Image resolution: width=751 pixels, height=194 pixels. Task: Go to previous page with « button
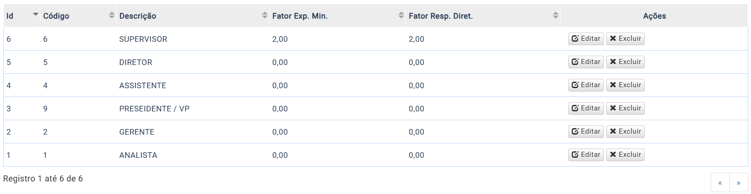[x=720, y=183]
